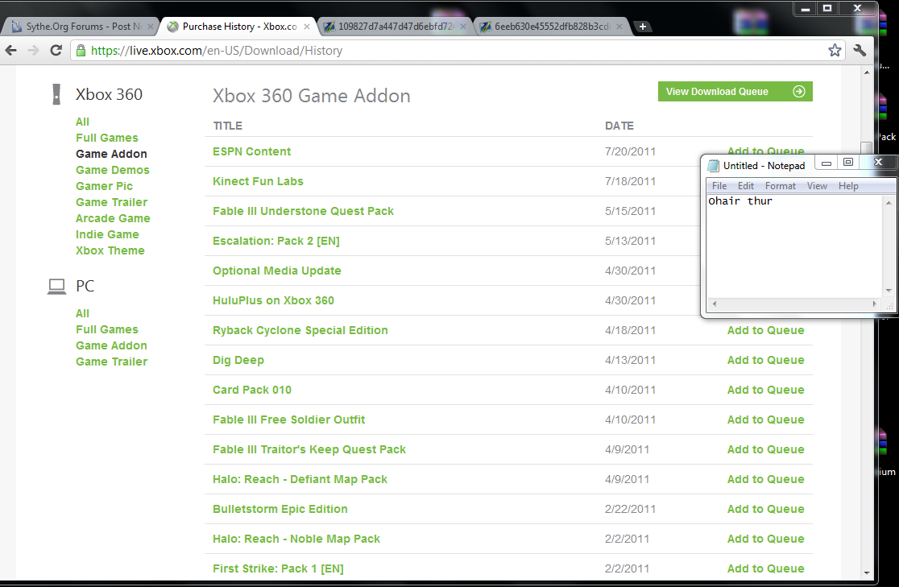Click the PC laptop icon in sidebar
Viewport: 899px width, 587px height.
[56, 286]
